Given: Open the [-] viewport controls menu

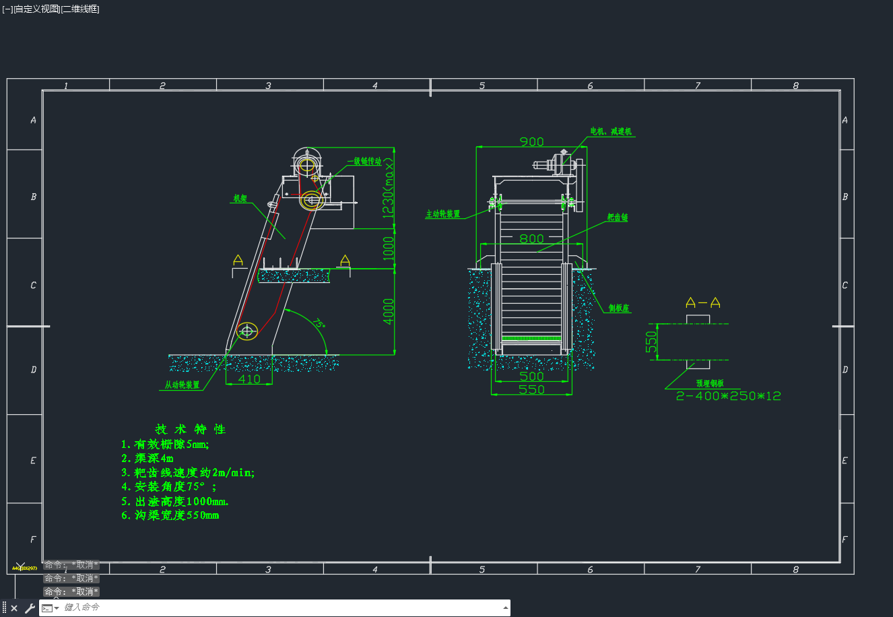Looking at the screenshot, I should [7, 9].
